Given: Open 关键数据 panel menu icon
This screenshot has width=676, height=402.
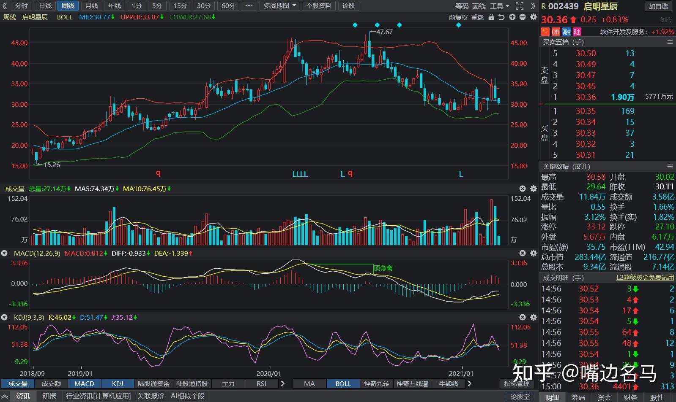Looking at the screenshot, I should pos(670,166).
